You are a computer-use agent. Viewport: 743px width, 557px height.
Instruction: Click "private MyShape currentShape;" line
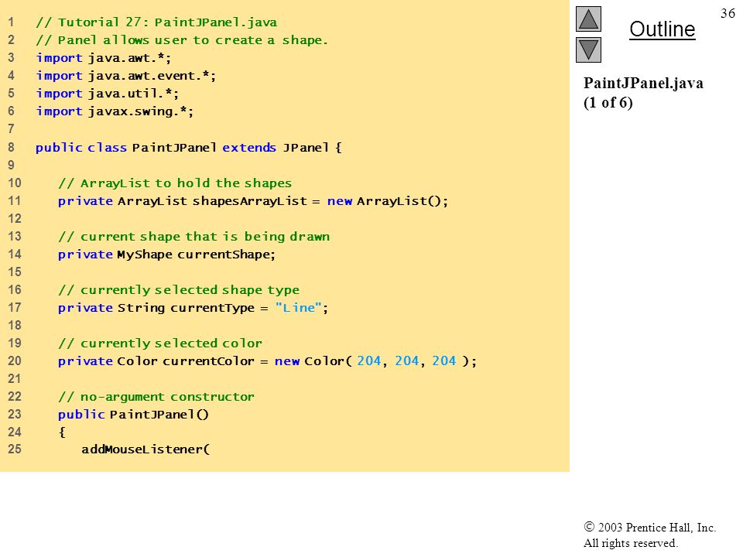click(x=167, y=255)
